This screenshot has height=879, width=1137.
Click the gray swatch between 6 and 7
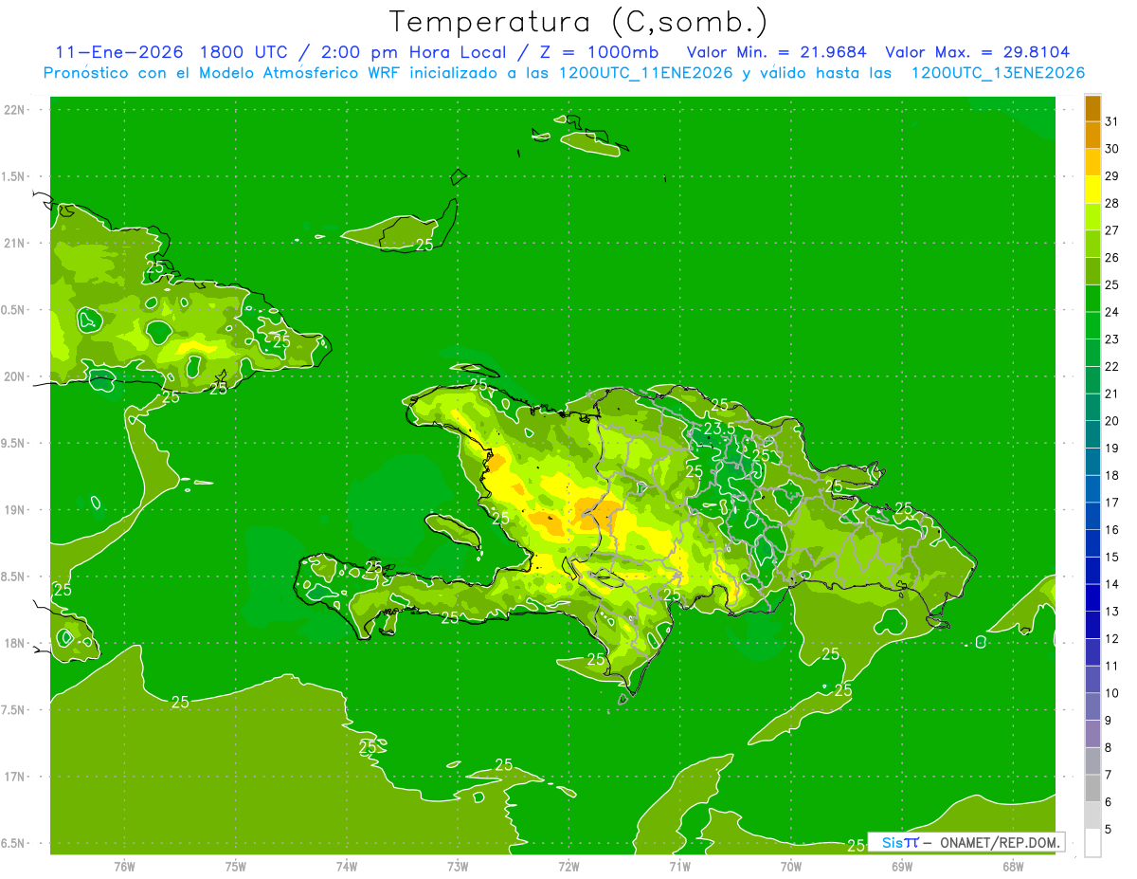[x=1092, y=788]
